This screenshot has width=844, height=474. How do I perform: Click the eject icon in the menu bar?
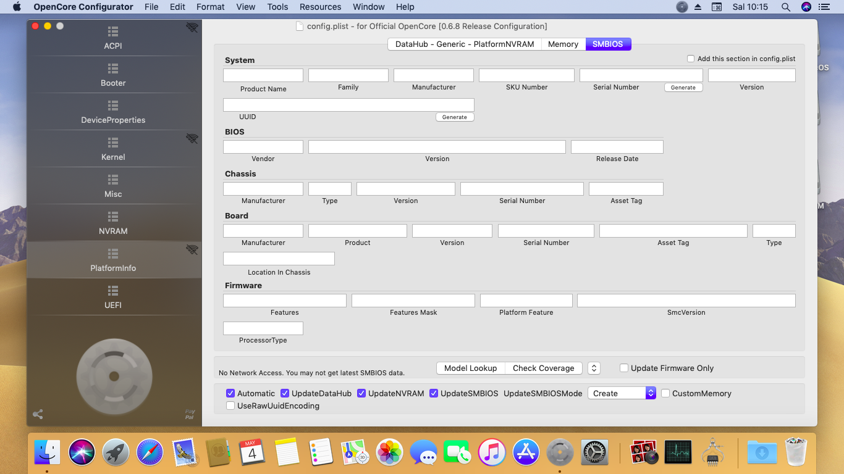(x=698, y=7)
